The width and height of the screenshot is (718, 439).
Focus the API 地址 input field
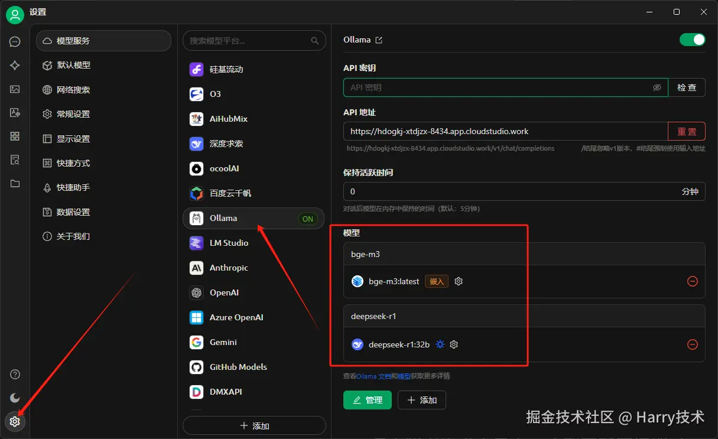tap(505, 131)
